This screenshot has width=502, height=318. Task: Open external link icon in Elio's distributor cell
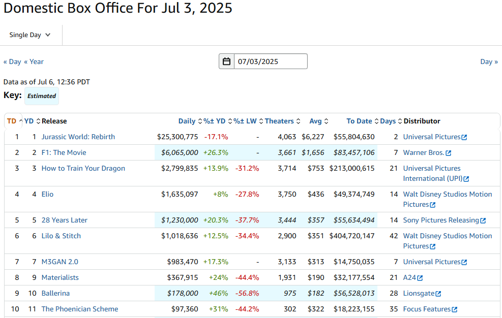432,205
